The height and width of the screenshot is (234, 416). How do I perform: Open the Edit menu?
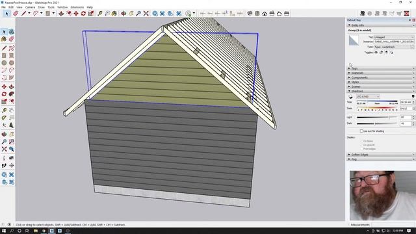(11, 7)
